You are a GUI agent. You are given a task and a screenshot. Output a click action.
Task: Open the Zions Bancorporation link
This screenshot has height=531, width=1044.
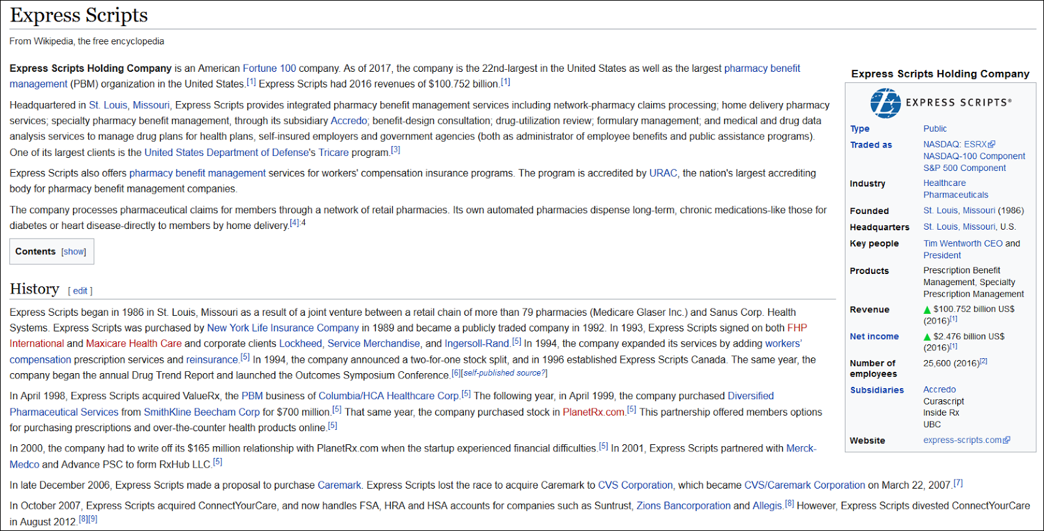tap(684, 506)
